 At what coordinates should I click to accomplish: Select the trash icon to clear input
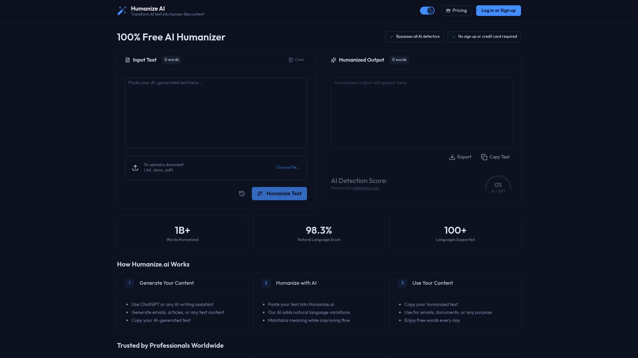(x=290, y=60)
